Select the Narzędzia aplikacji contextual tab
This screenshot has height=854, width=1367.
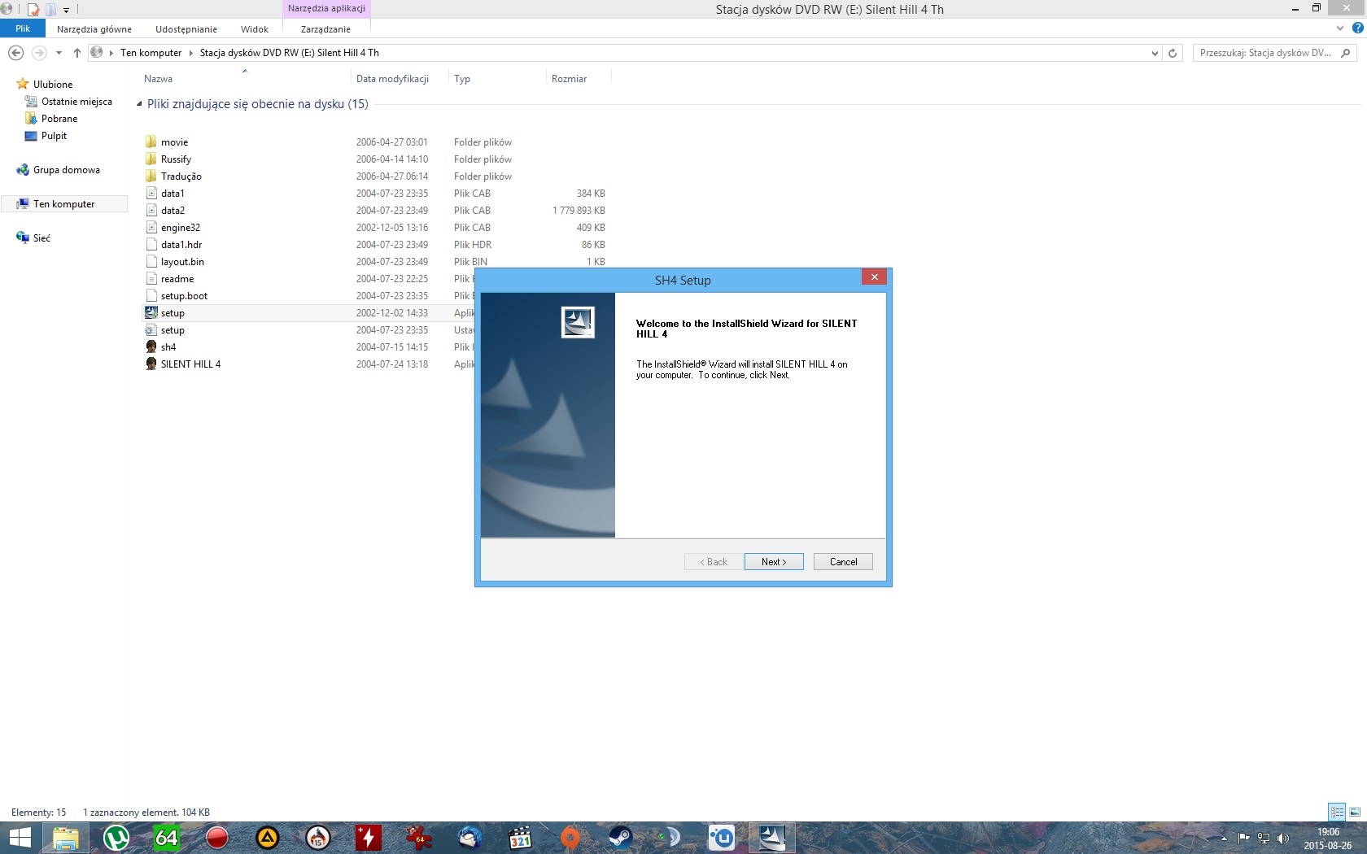pyautogui.click(x=326, y=9)
